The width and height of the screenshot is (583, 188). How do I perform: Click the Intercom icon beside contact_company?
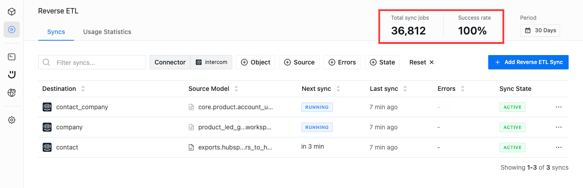point(47,107)
